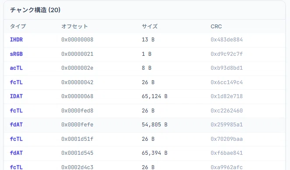Click the 1 B size cell

tap(147, 54)
